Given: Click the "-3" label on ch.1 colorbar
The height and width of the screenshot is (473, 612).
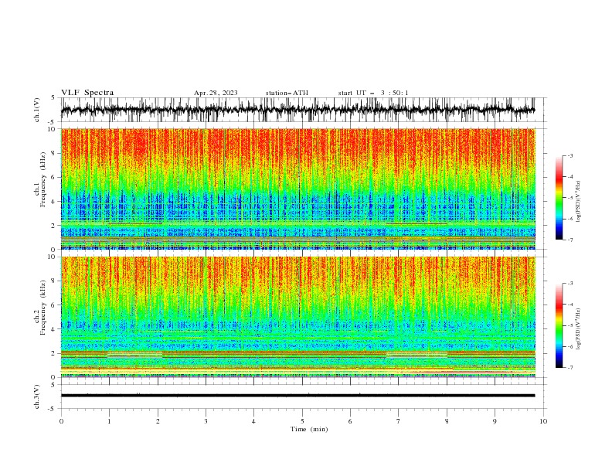Looking at the screenshot, I should coord(570,155).
